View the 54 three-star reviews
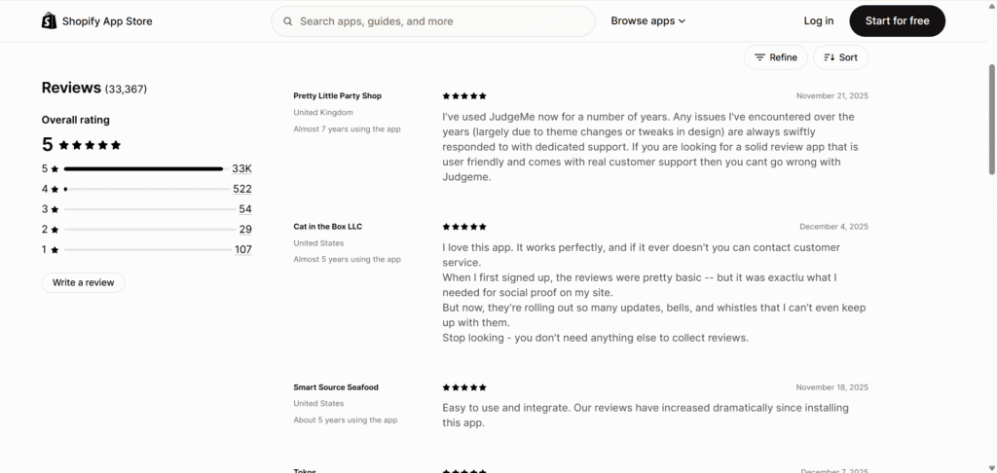Image resolution: width=997 pixels, height=473 pixels. pyautogui.click(x=245, y=209)
